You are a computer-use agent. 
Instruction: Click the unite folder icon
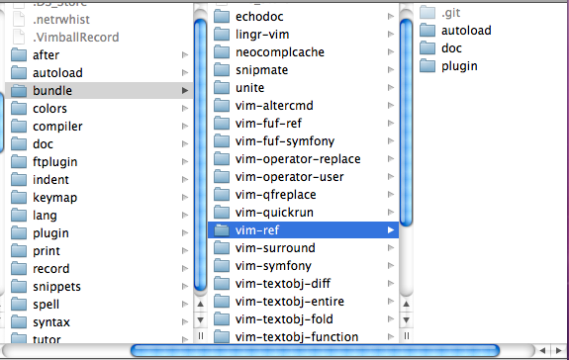coord(222,87)
